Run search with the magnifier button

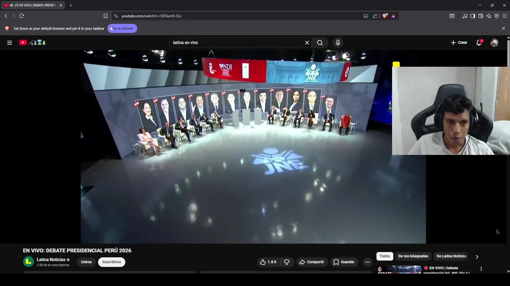320,43
